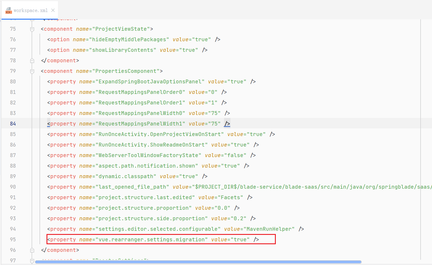This screenshot has width=432, height=265.
Task: Click "RequestMappingsPanelOrder0" property name
Action: click(x=140, y=92)
